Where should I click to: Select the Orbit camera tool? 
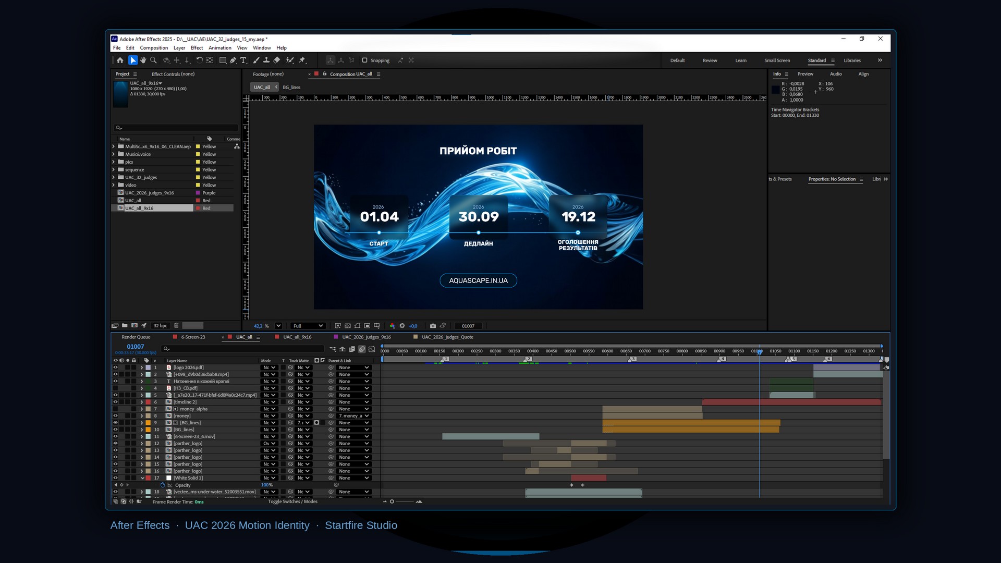pyautogui.click(x=166, y=60)
